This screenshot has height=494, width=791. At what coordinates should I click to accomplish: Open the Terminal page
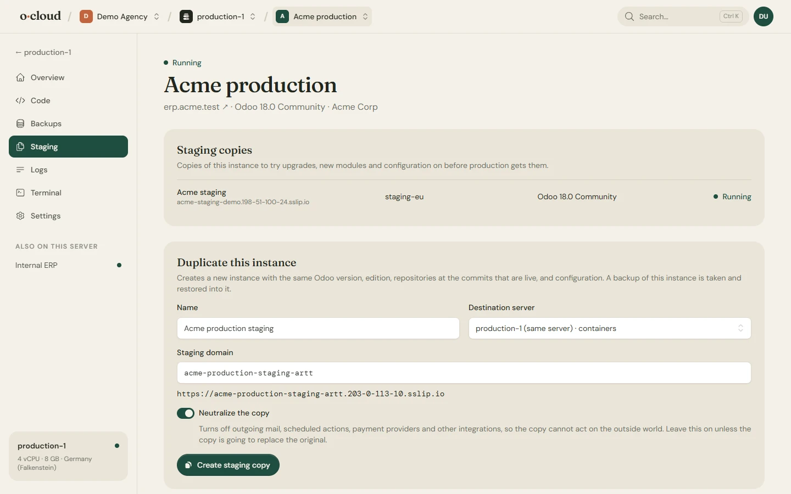tap(68, 193)
